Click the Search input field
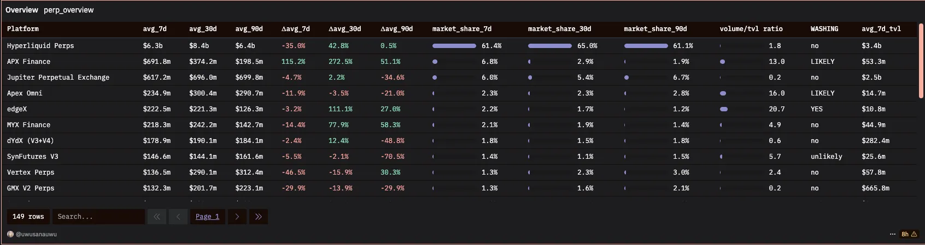The image size is (925, 245). (98, 217)
